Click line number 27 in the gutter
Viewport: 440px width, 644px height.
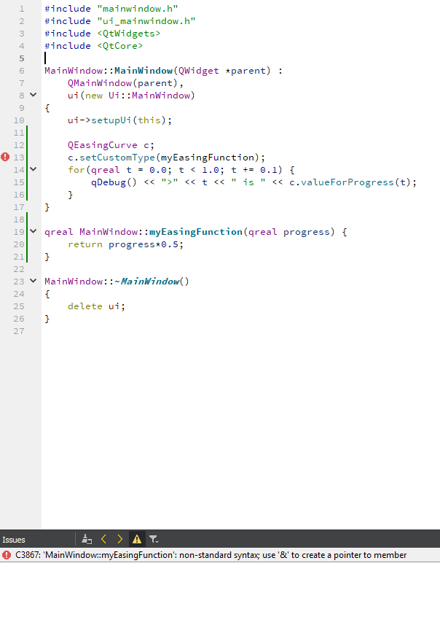click(19, 330)
